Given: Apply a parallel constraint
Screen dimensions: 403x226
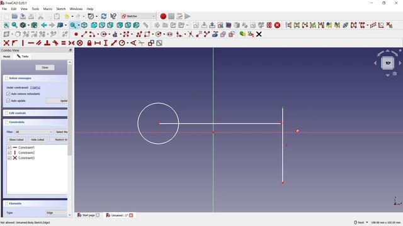Looking at the screenshot, I should 39,43.
